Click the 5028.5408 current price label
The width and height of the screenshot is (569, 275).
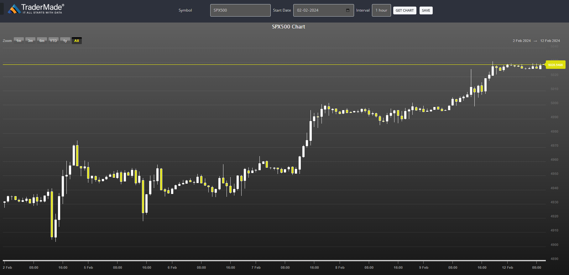point(555,65)
